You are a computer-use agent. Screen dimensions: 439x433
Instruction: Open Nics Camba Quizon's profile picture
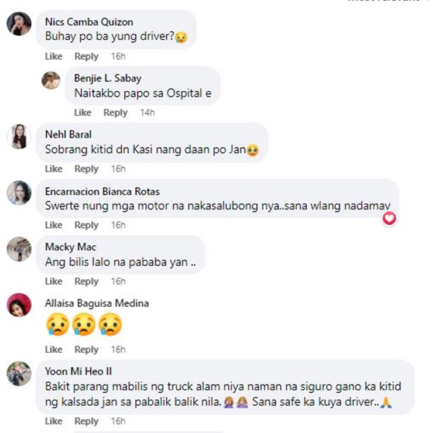click(x=19, y=24)
